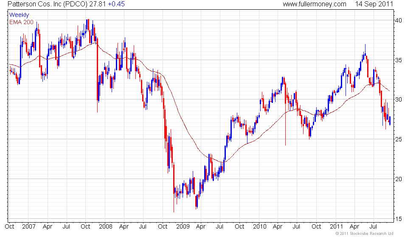The height and width of the screenshot is (237, 416).
Task: Click the 25 price axis label
Action: 399,139
